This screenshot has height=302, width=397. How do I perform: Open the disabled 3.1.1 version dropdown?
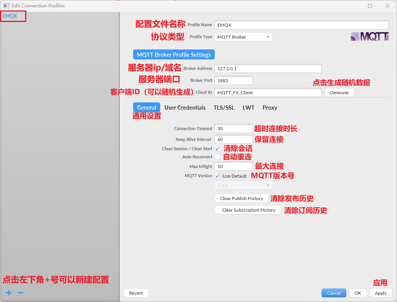click(x=243, y=185)
